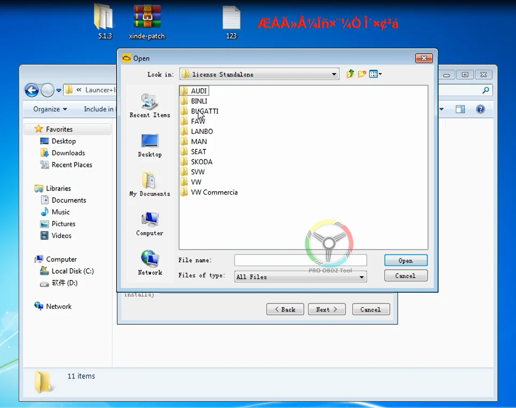The height and width of the screenshot is (408, 516).
Task: Select Network in the Open dialog places bar
Action: pyautogui.click(x=150, y=263)
